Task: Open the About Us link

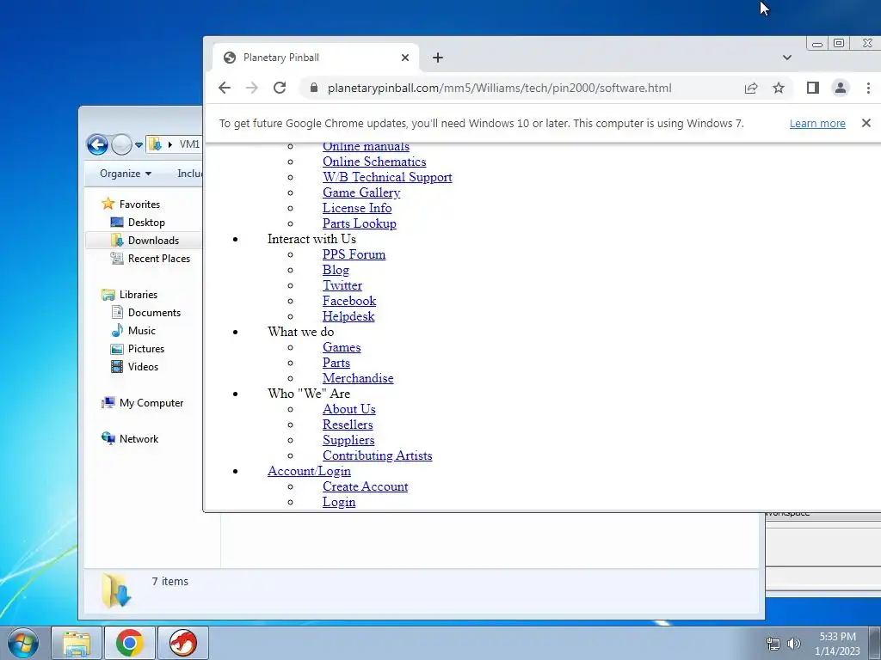Action: point(349,409)
